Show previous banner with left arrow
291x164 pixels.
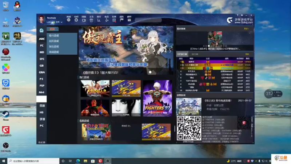(83, 51)
